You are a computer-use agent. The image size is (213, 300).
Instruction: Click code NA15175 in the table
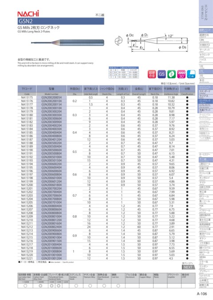tap(27, 97)
